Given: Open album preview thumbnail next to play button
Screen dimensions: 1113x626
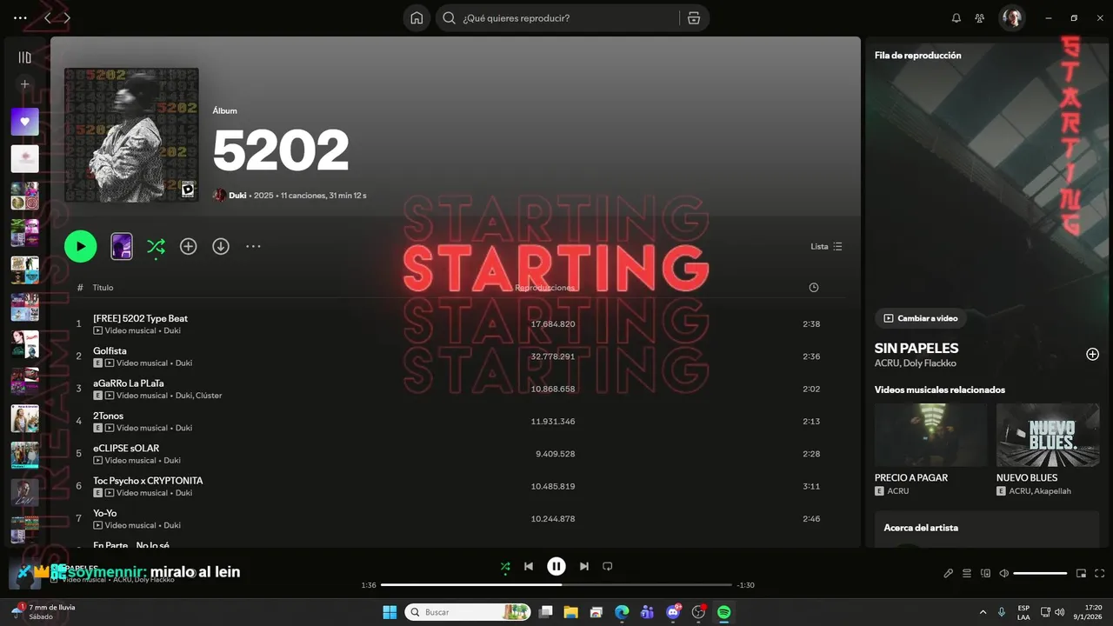Looking at the screenshot, I should pos(122,247).
